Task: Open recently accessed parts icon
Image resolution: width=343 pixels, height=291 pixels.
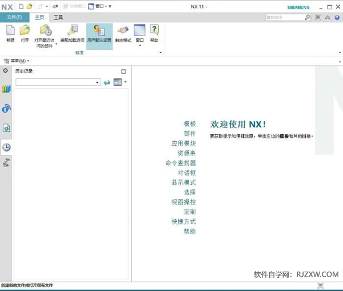Action: click(46, 30)
